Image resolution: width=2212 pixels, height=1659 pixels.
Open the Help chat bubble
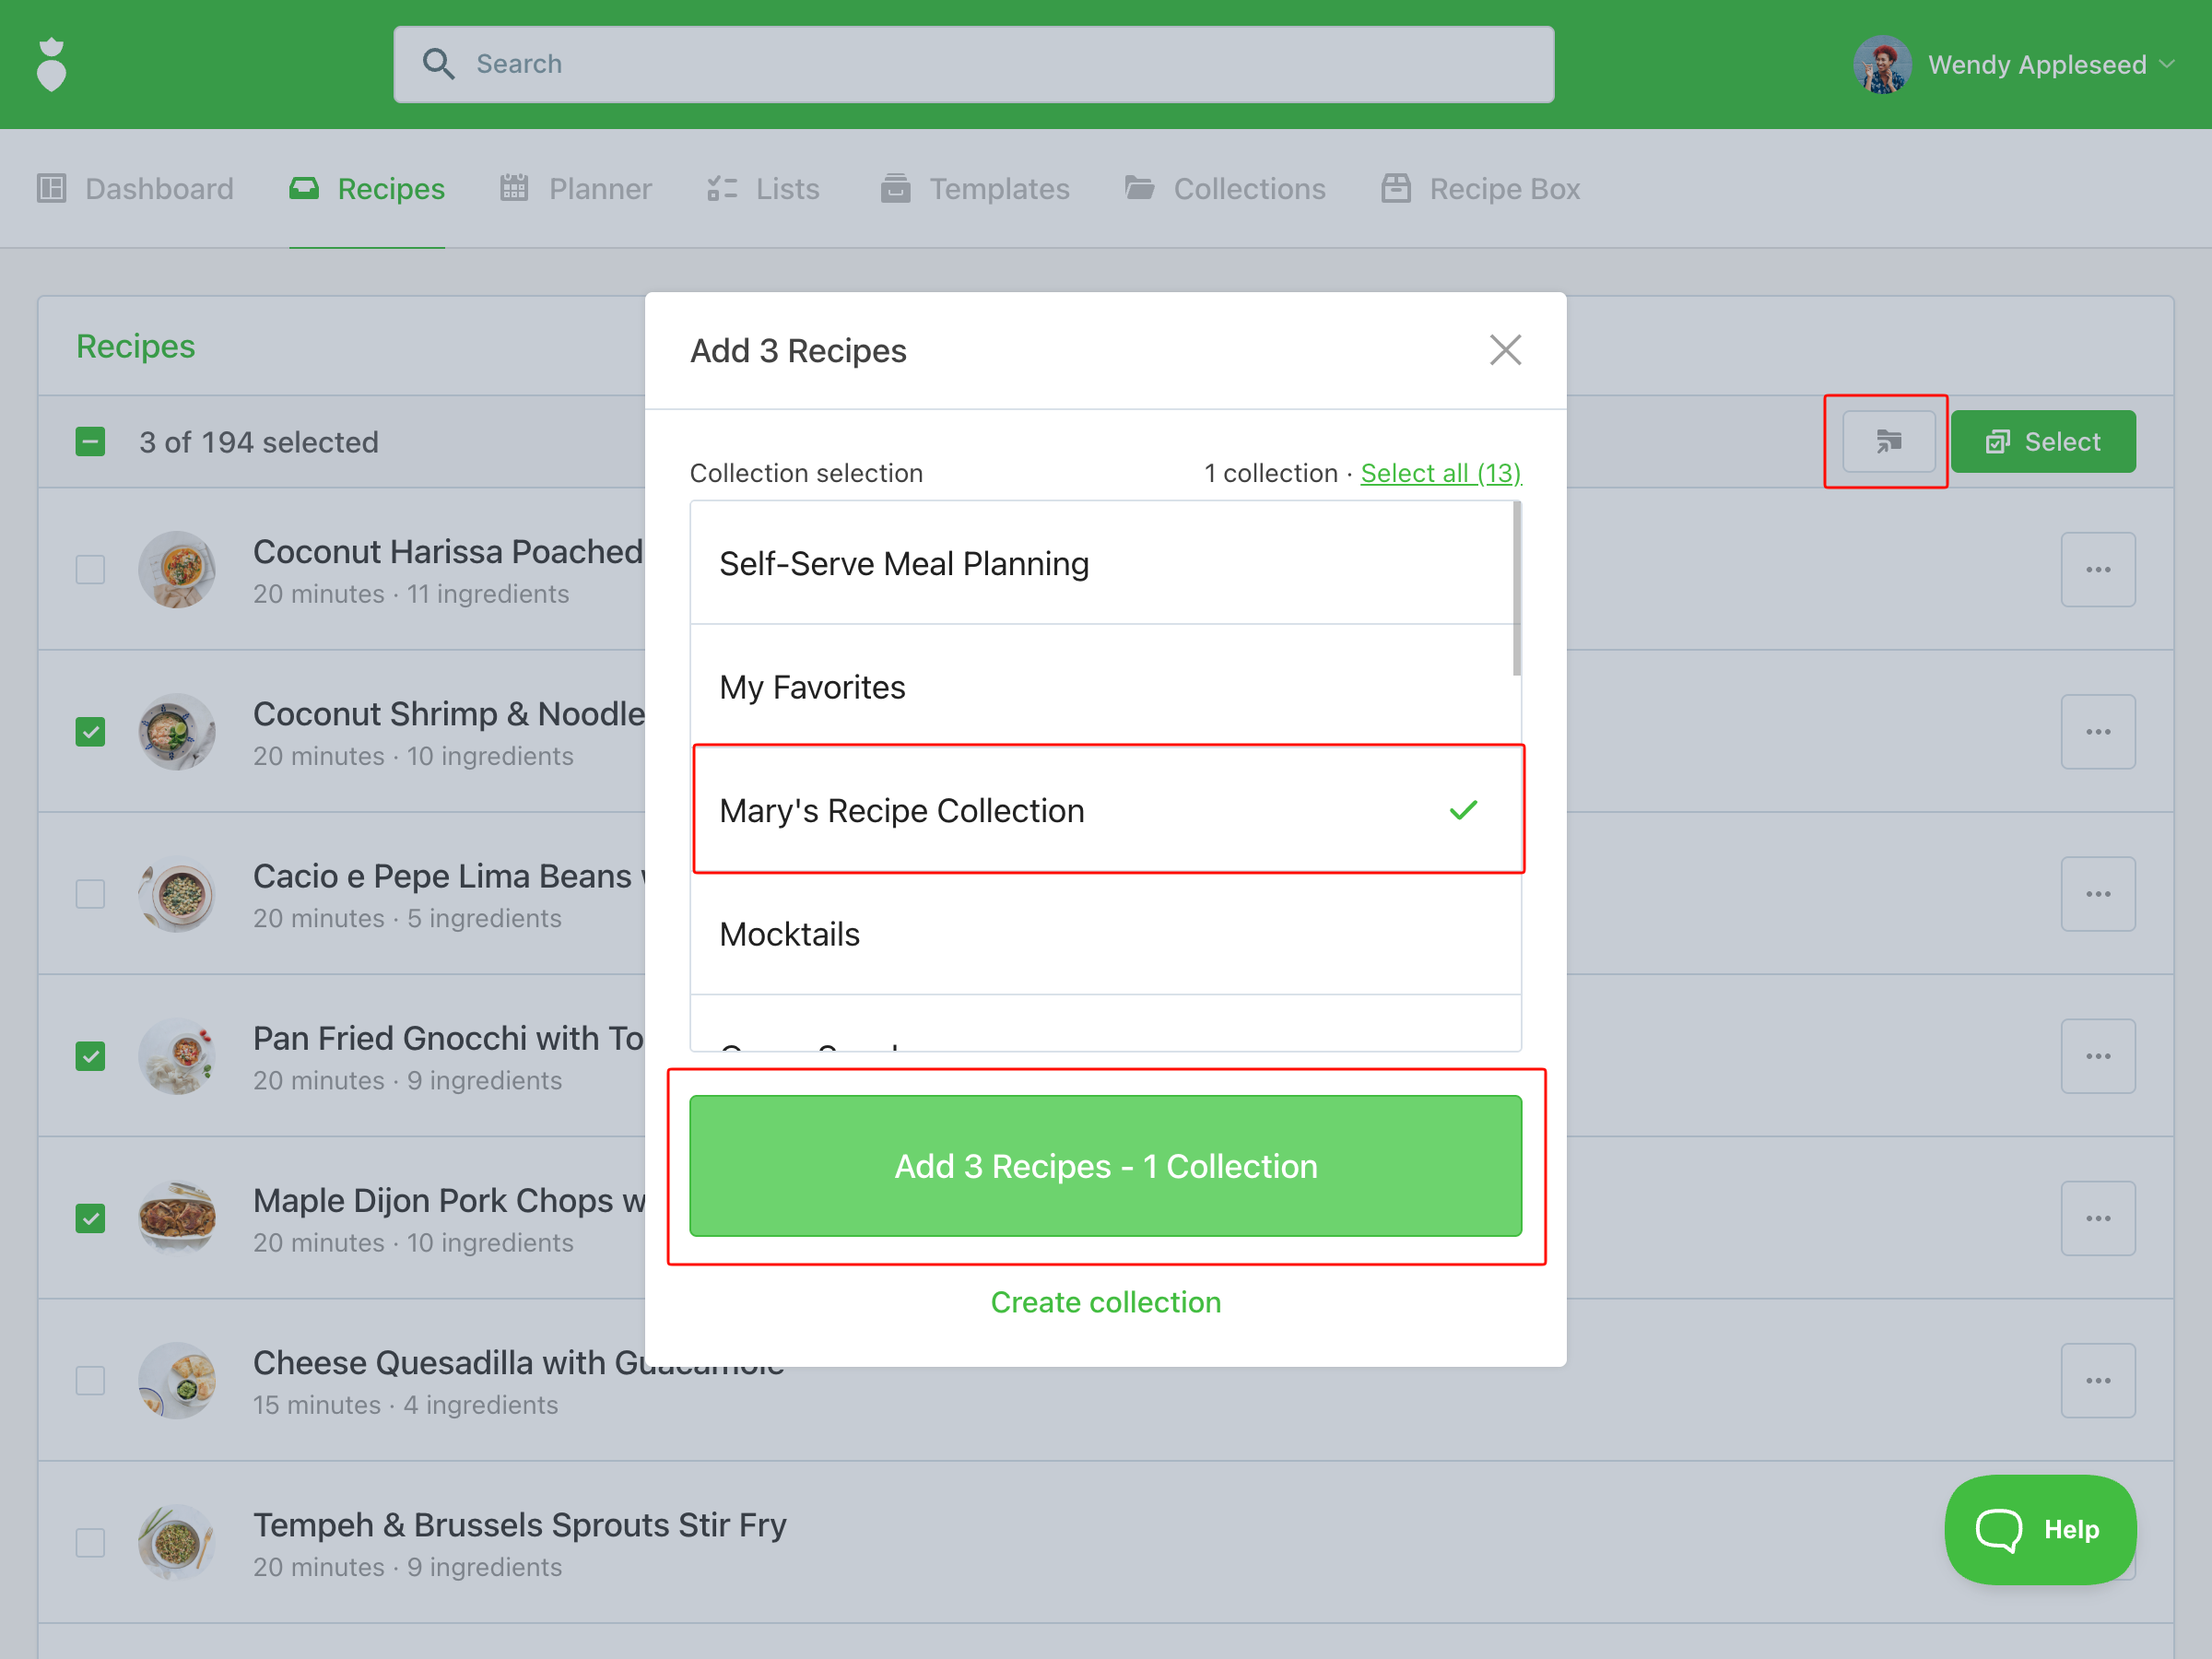(x=2039, y=1529)
